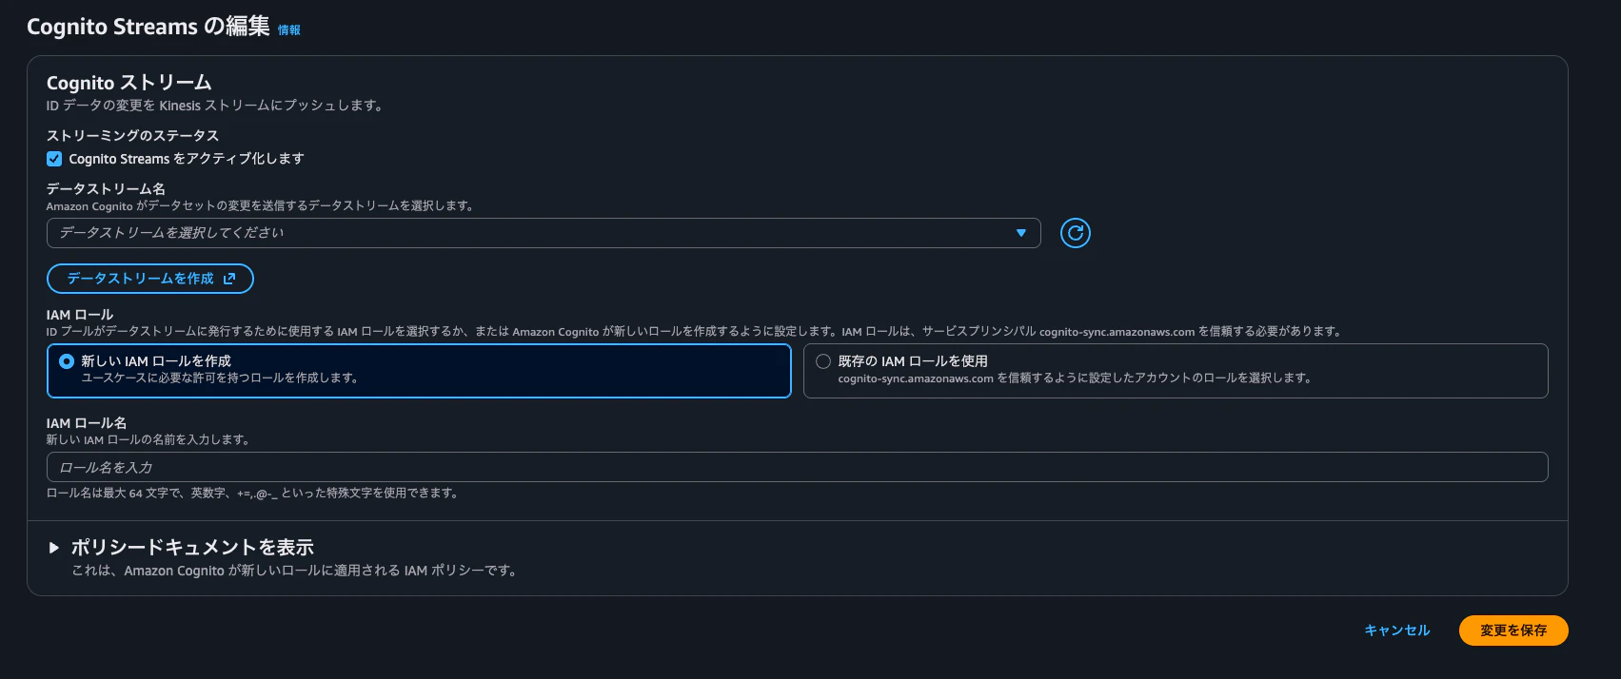1621x679 pixels.
Task: Click the IAM ロール section label
Action: point(80,315)
